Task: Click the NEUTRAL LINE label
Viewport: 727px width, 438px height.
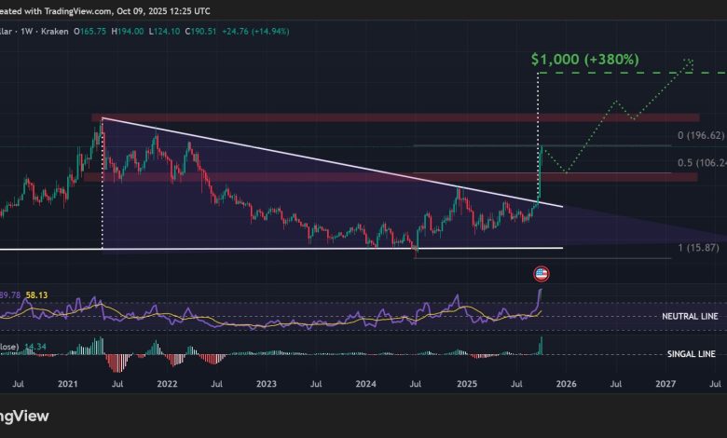Action: pos(688,318)
